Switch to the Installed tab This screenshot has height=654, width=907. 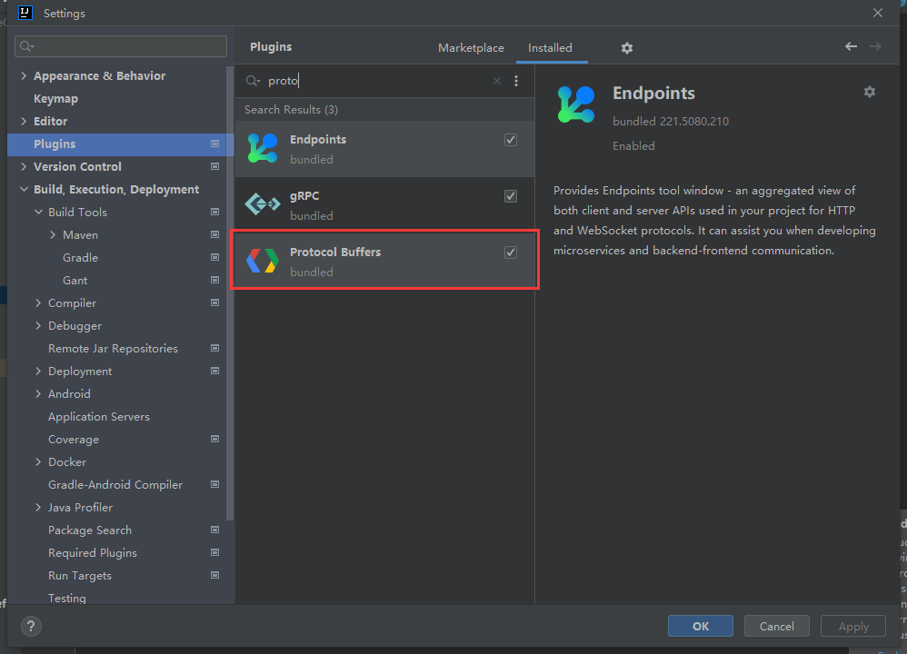[x=550, y=48]
